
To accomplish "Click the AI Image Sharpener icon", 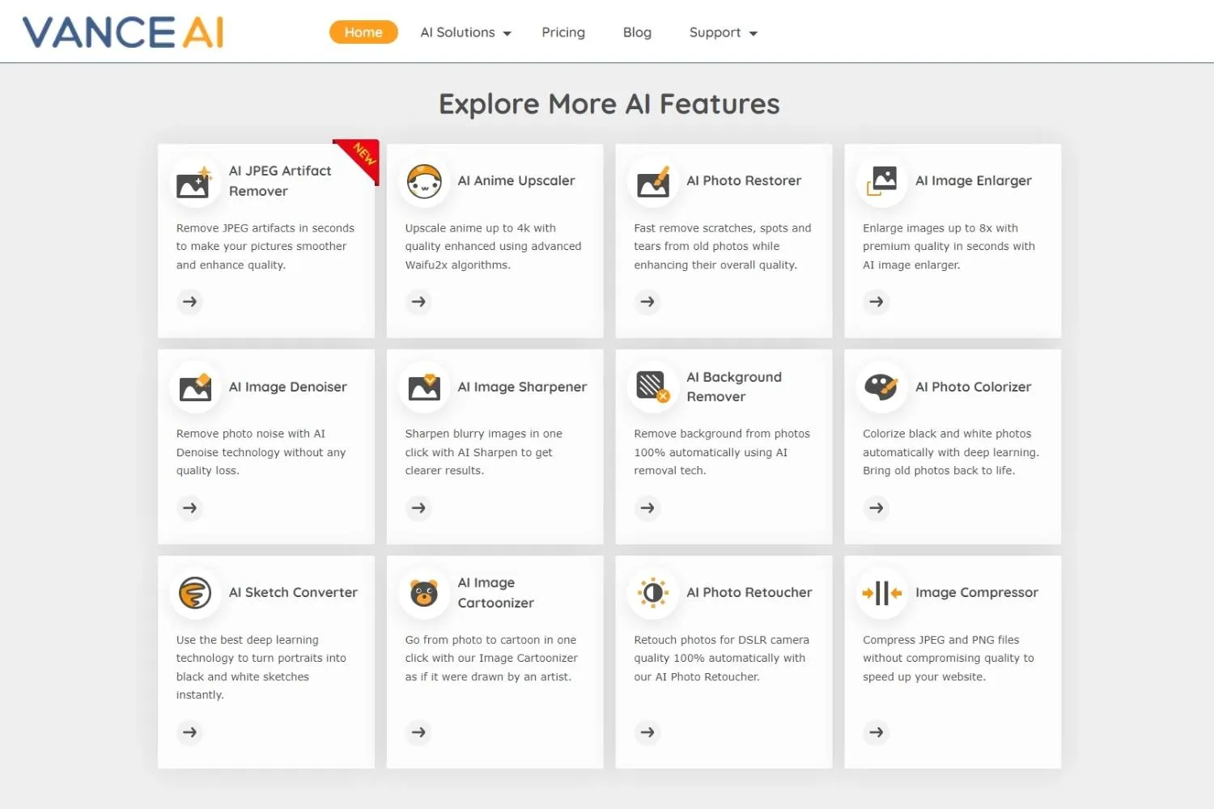I will 424,387.
